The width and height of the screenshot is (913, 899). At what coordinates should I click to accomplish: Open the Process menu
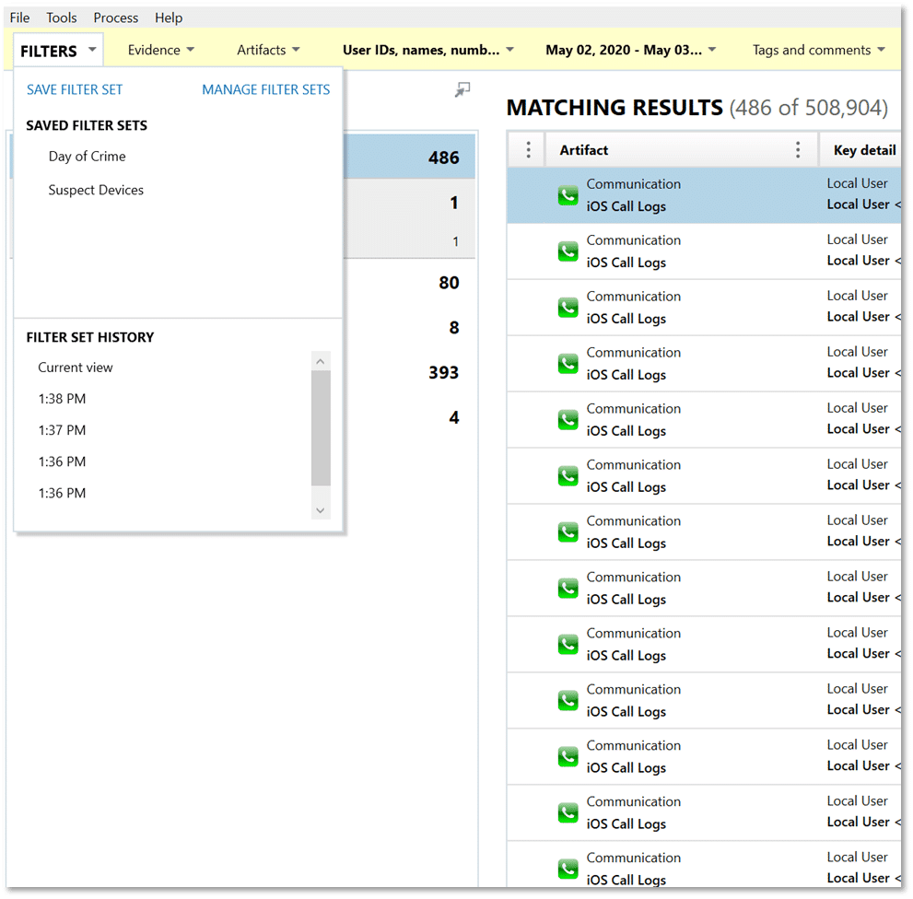[116, 18]
